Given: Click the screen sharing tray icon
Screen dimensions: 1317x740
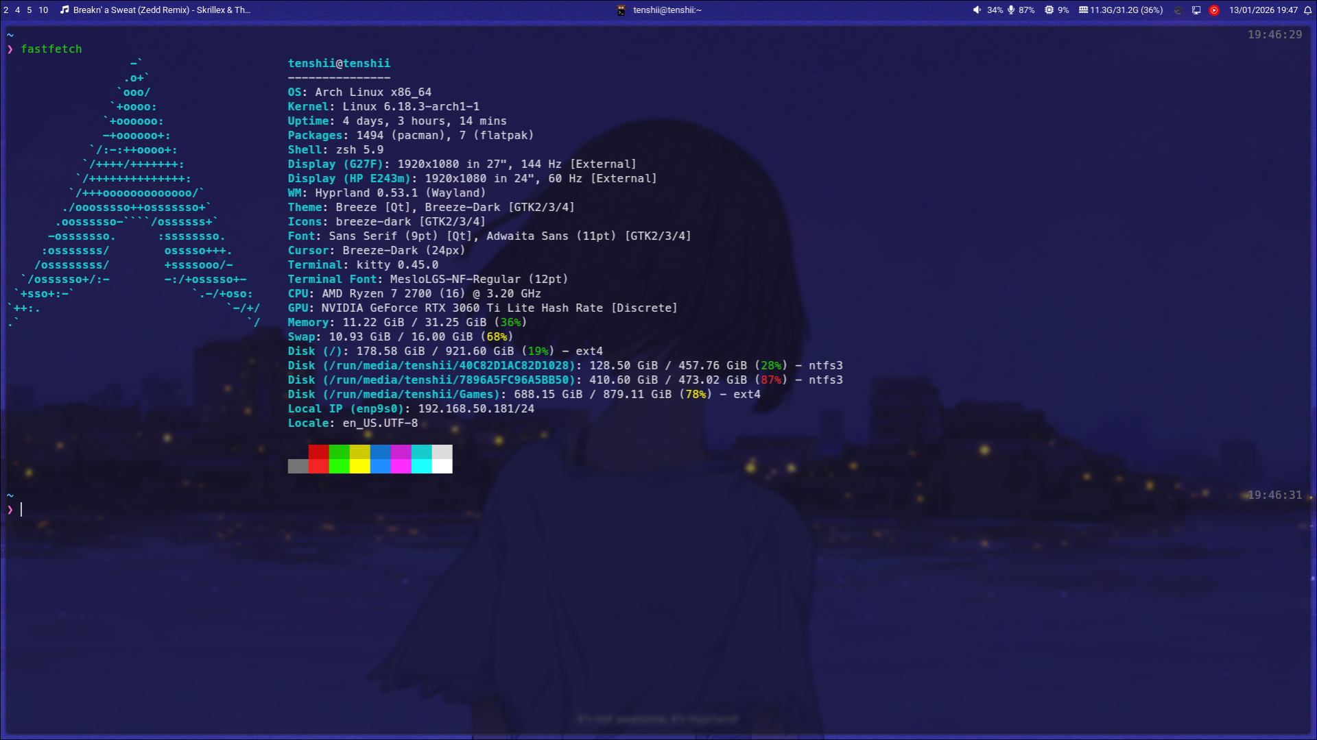Looking at the screenshot, I should tap(1196, 10).
